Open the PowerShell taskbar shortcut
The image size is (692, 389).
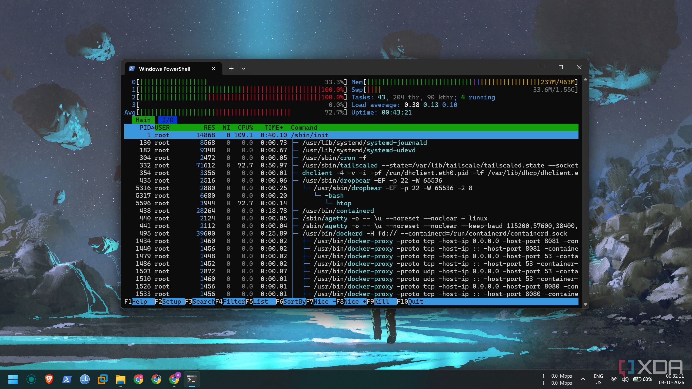coord(67,379)
